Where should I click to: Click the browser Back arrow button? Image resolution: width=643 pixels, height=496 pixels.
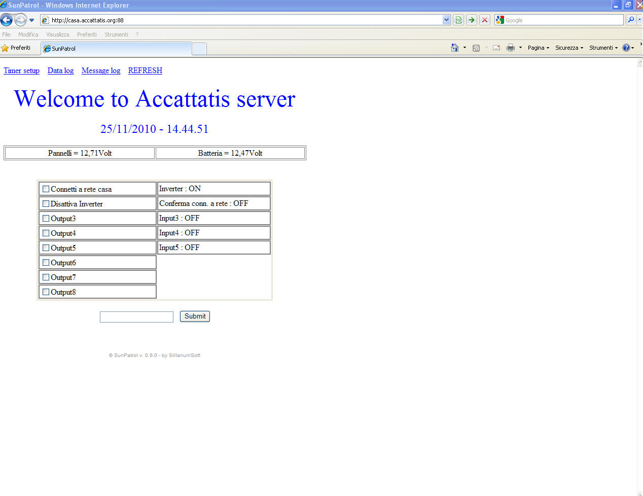[7, 20]
